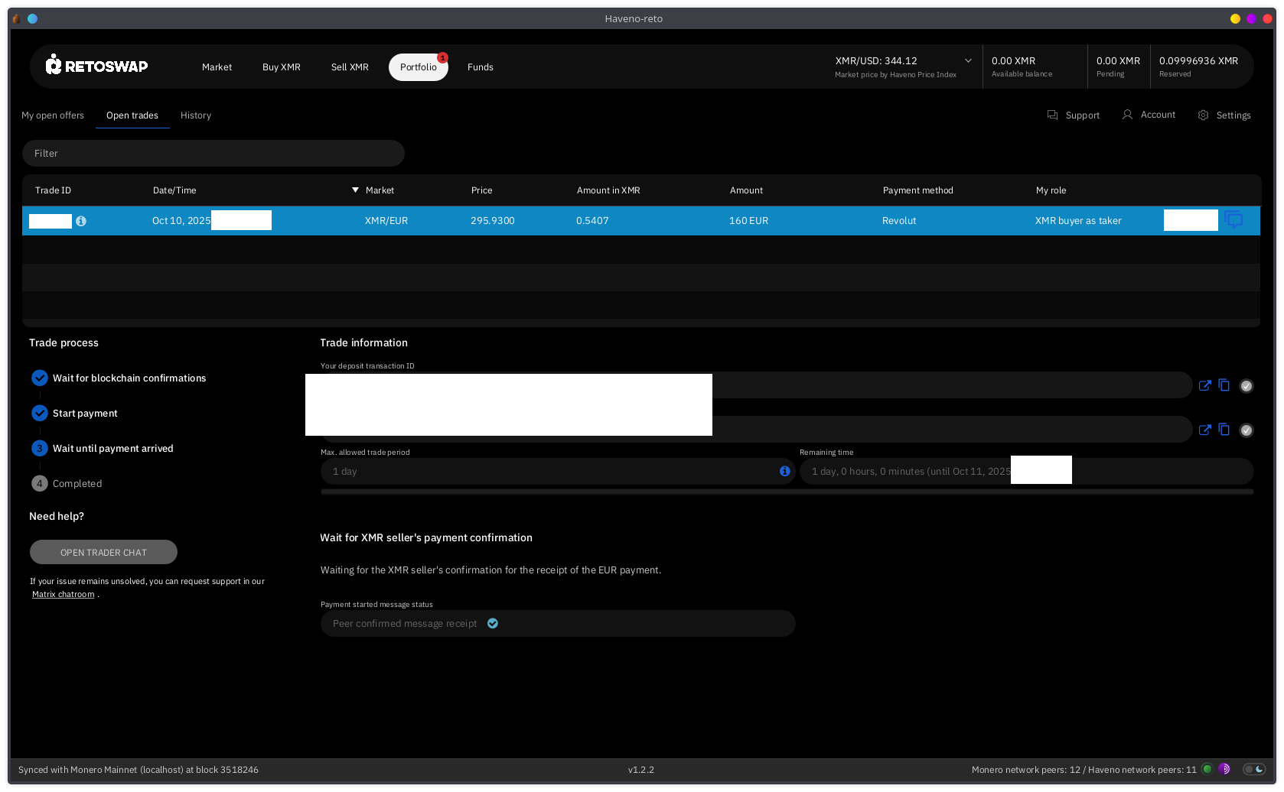
Task: Switch to the History tab
Action: [x=196, y=115]
